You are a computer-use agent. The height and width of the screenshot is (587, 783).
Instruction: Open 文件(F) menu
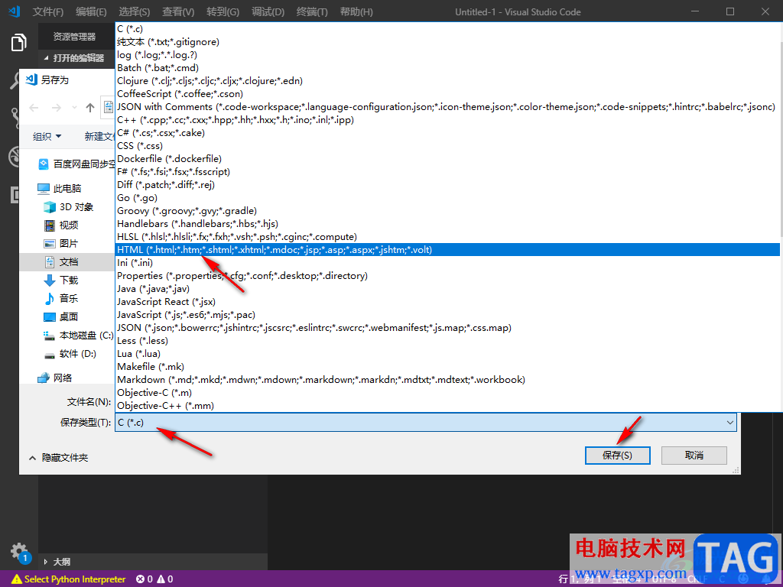(x=48, y=12)
